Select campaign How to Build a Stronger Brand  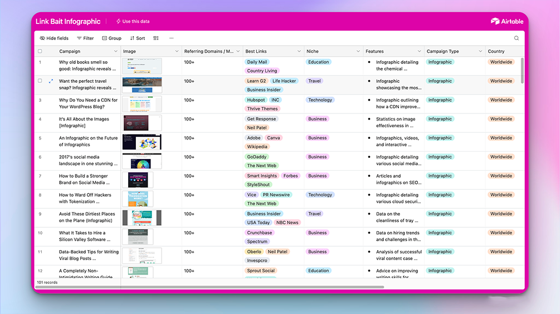tap(84, 180)
